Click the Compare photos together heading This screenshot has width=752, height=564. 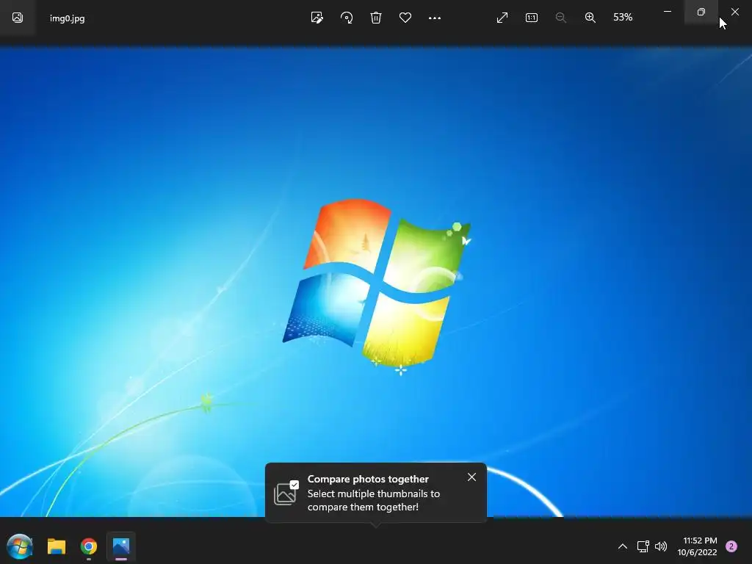(x=368, y=479)
